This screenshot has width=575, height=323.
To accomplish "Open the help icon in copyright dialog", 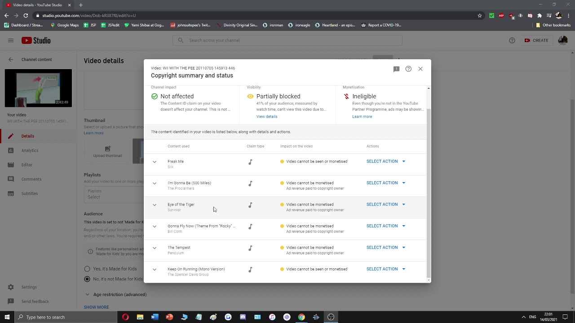I will click(x=408, y=69).
